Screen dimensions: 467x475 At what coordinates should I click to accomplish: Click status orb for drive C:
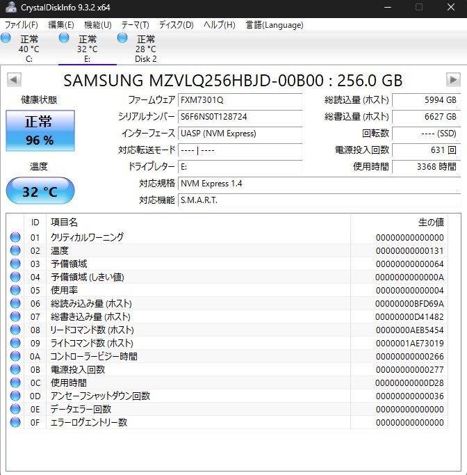point(6,38)
